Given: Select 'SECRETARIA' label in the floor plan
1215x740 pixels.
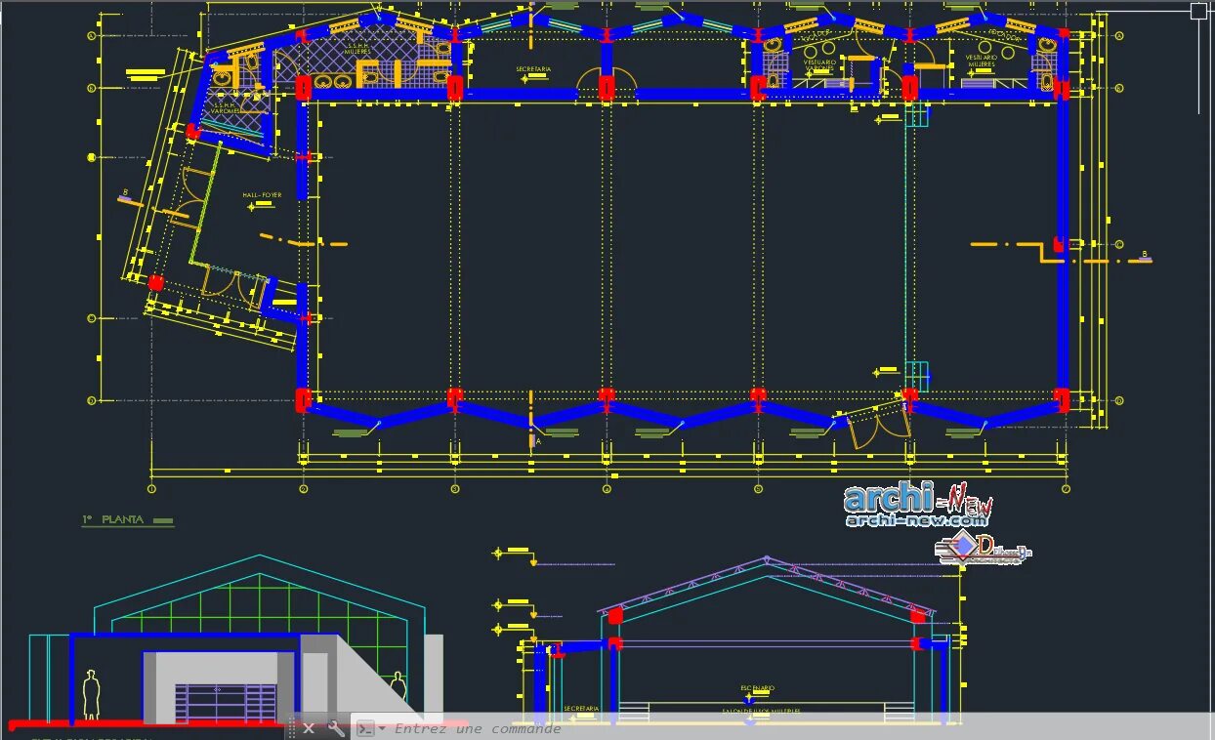Looking at the screenshot, I should click(x=533, y=69).
